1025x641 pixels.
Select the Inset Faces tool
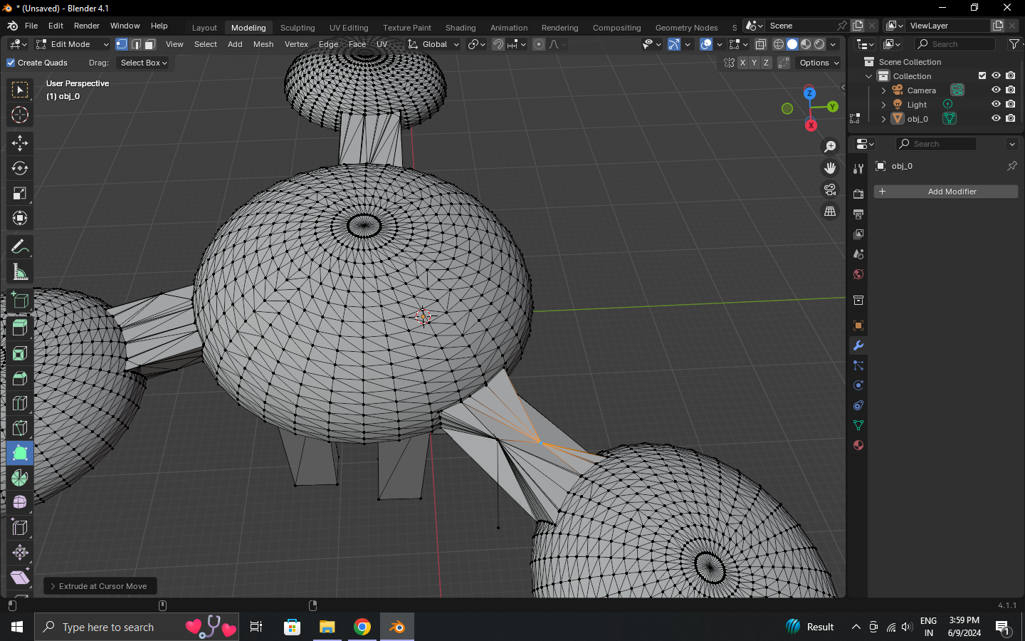[20, 353]
